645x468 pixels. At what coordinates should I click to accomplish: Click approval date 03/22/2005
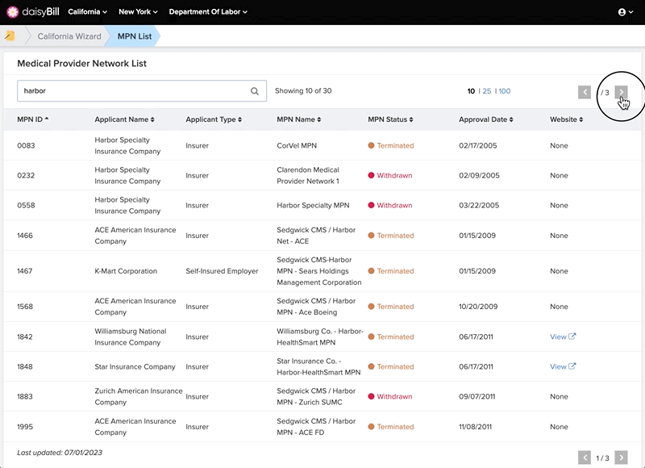(479, 206)
